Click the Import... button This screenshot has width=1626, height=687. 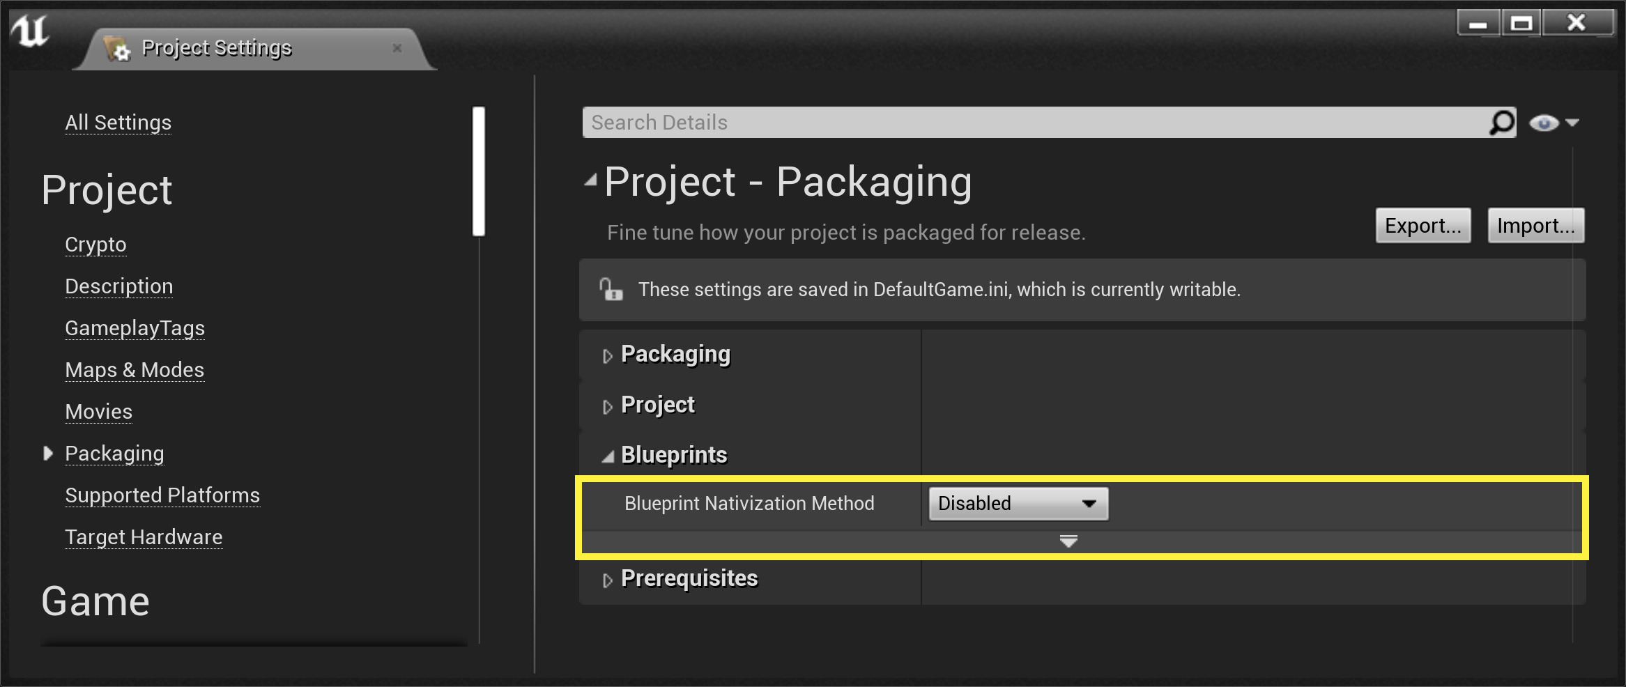coord(1535,226)
